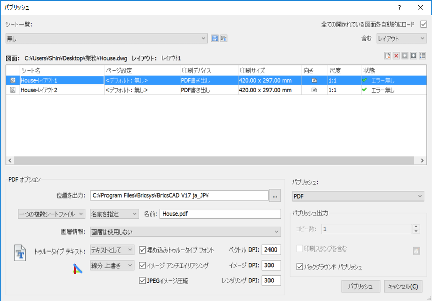Click the reverse sheet order icon

pyautogui.click(x=422, y=56)
